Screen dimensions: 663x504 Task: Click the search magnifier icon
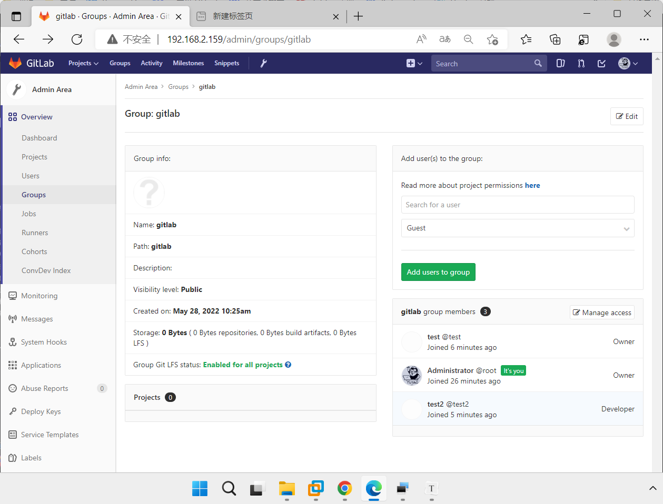pos(538,63)
